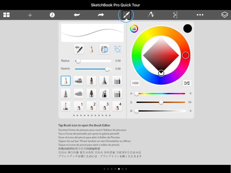231x173 pixels.
Task: Tap the black current color swatch
Action: (188, 29)
